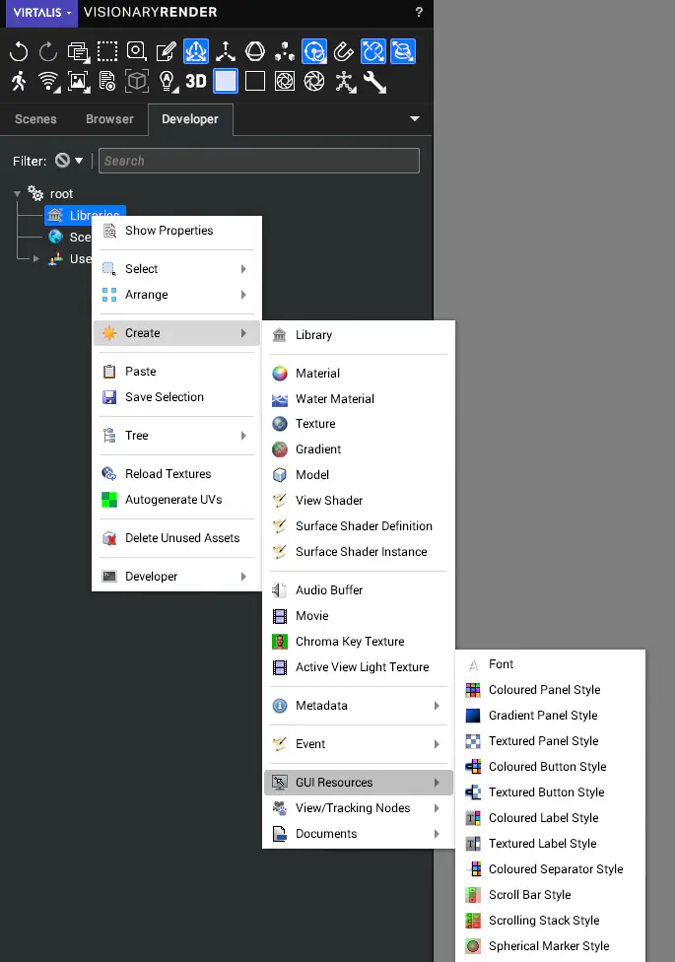Image resolution: width=675 pixels, height=962 pixels.
Task: Select the empty dark square viewport icon
Action: click(254, 81)
